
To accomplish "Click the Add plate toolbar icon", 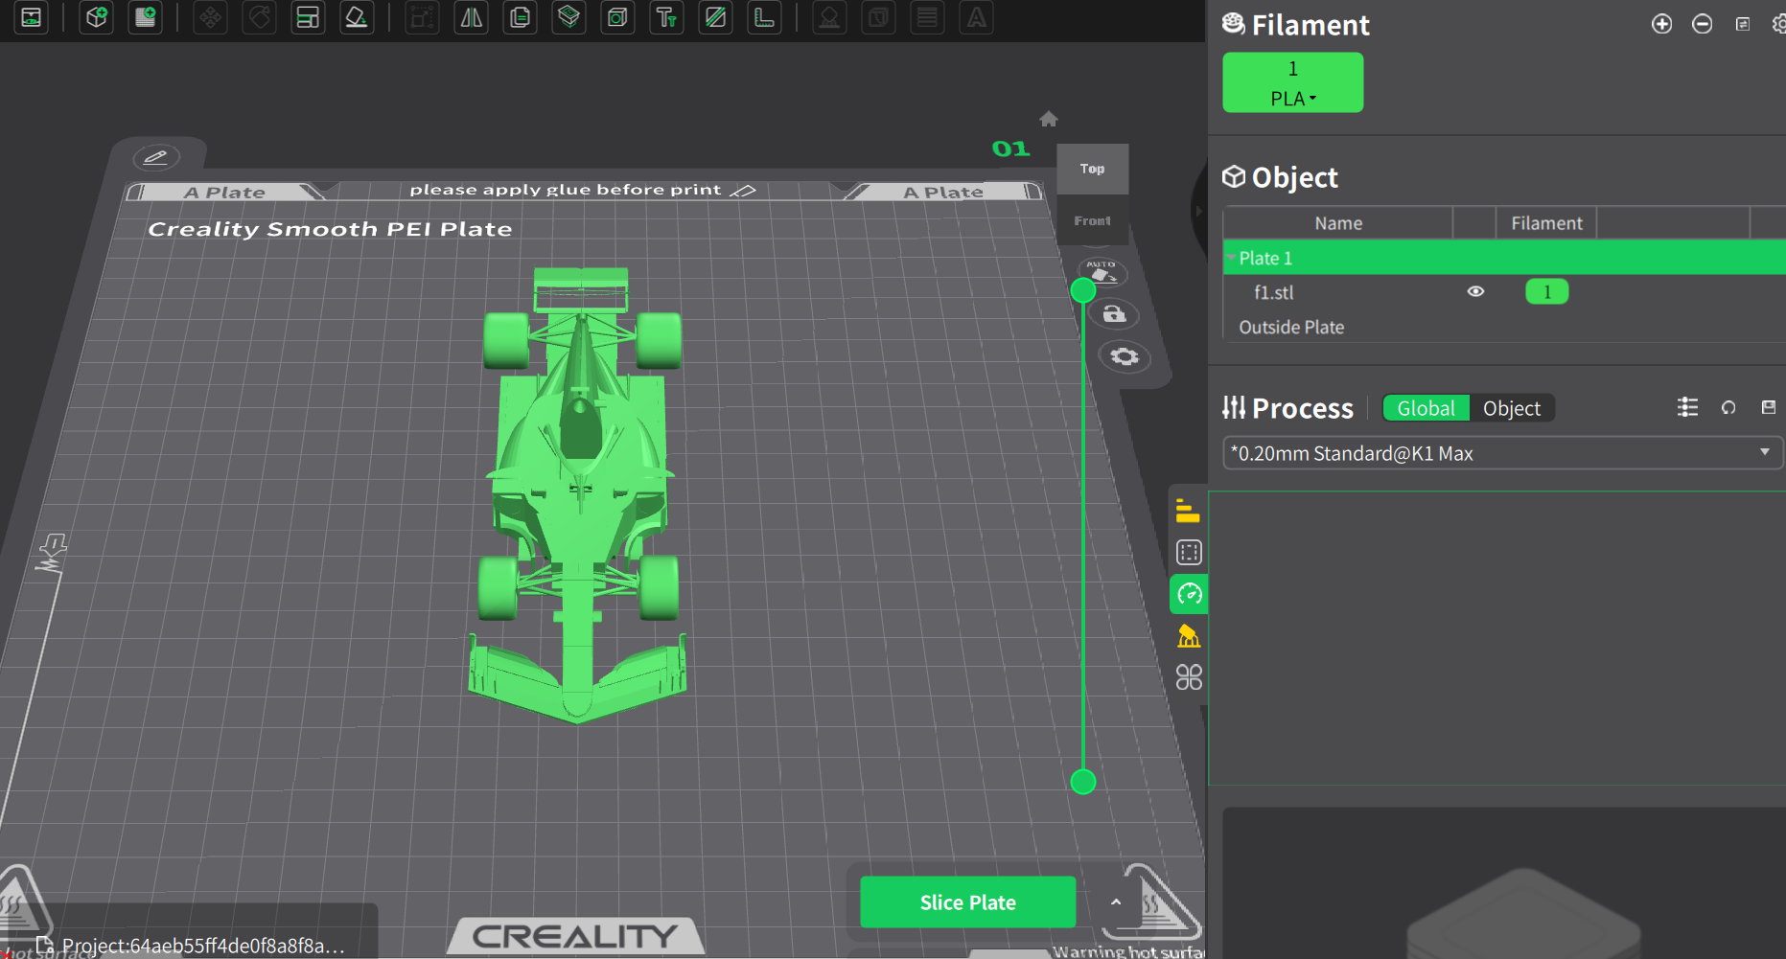I will click(x=146, y=18).
